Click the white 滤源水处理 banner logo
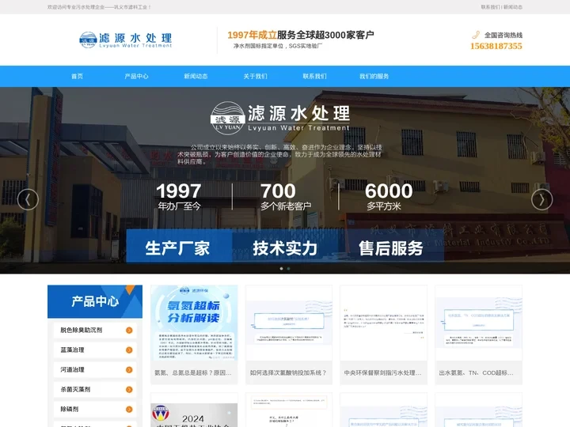Viewport: 570px width, 427px height. [x=280, y=118]
